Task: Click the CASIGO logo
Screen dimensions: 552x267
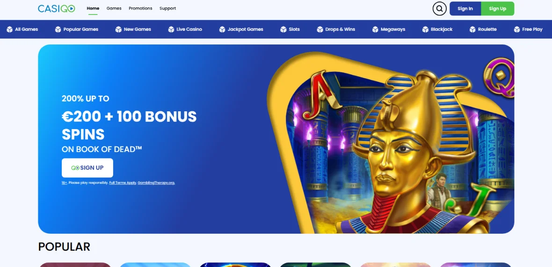Action: coord(56,8)
